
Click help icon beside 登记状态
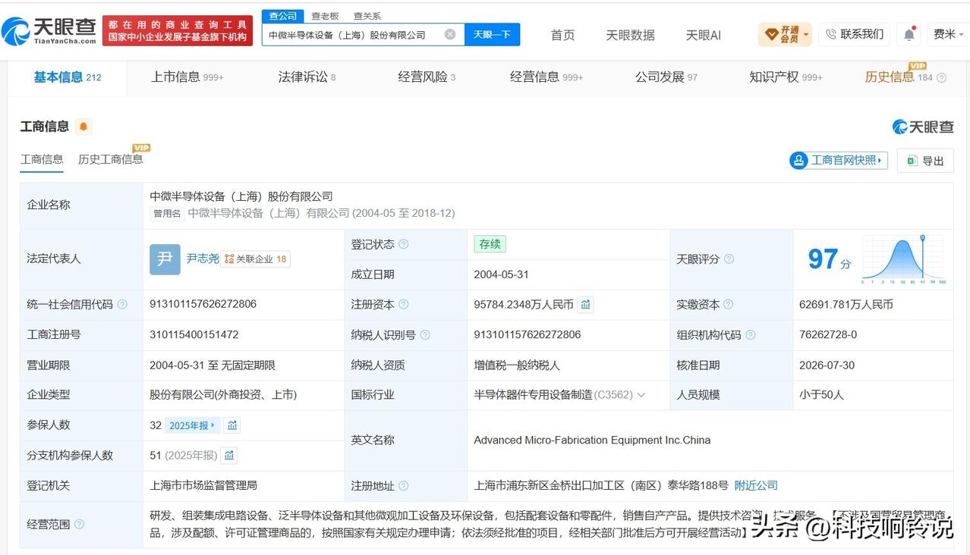coord(403,244)
